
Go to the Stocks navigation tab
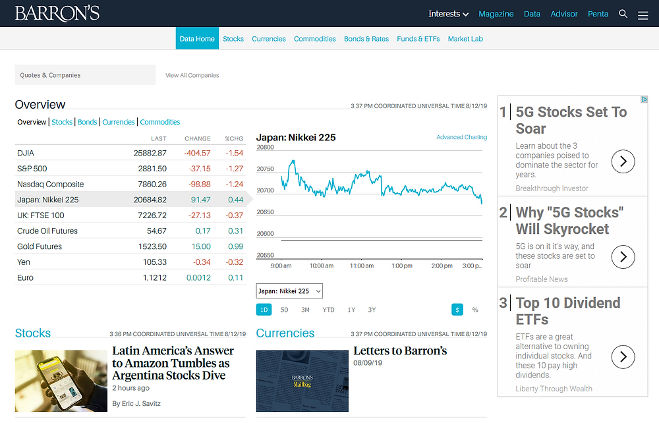[233, 39]
